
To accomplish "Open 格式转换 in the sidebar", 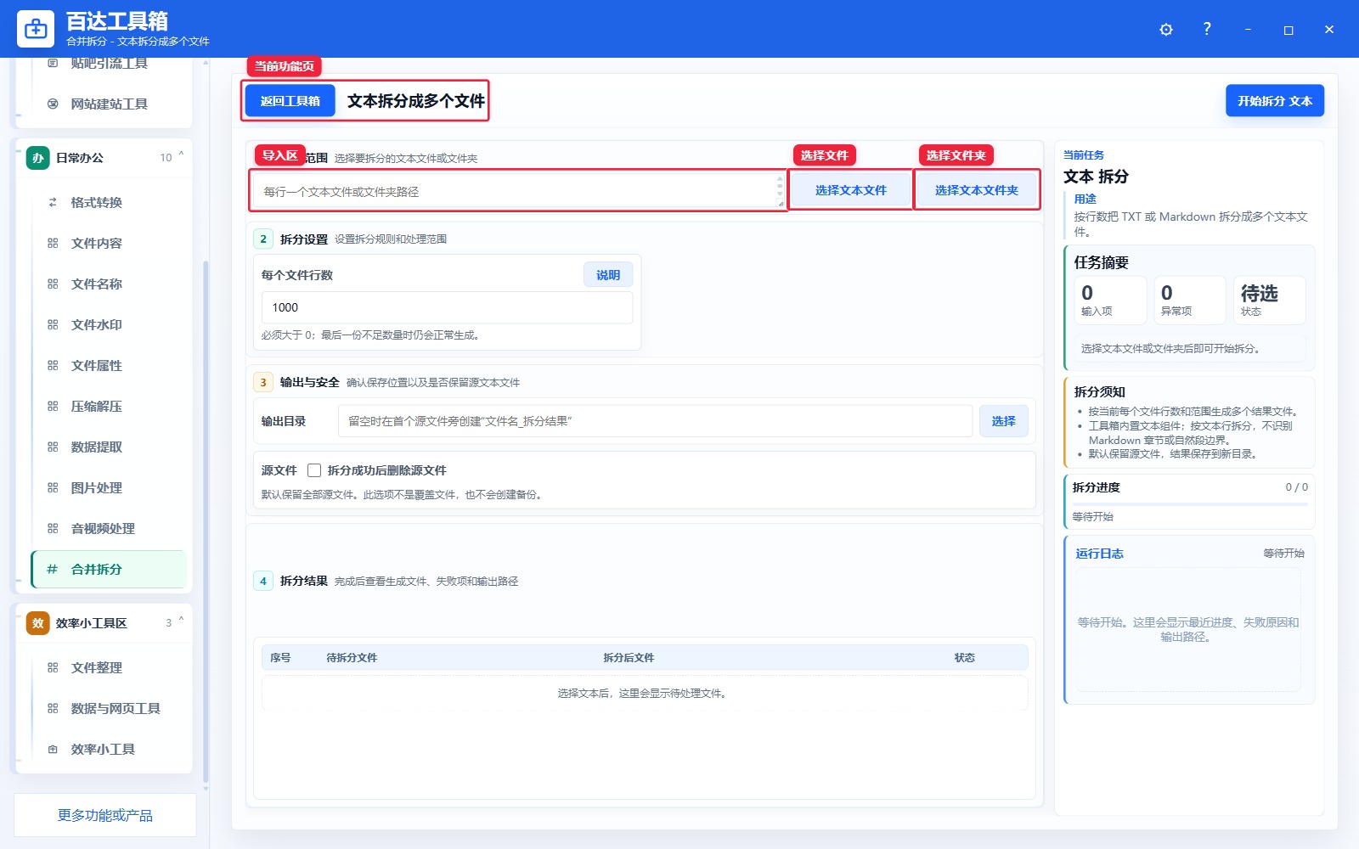I will tap(109, 202).
